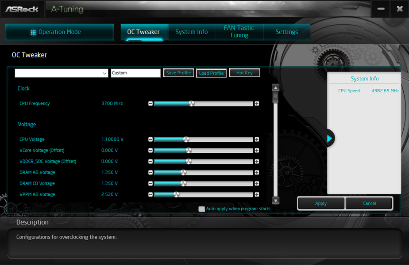This screenshot has height=265, width=409.
Task: Increase DRAM CD Voltage with the plus icon
Action: [257, 184]
